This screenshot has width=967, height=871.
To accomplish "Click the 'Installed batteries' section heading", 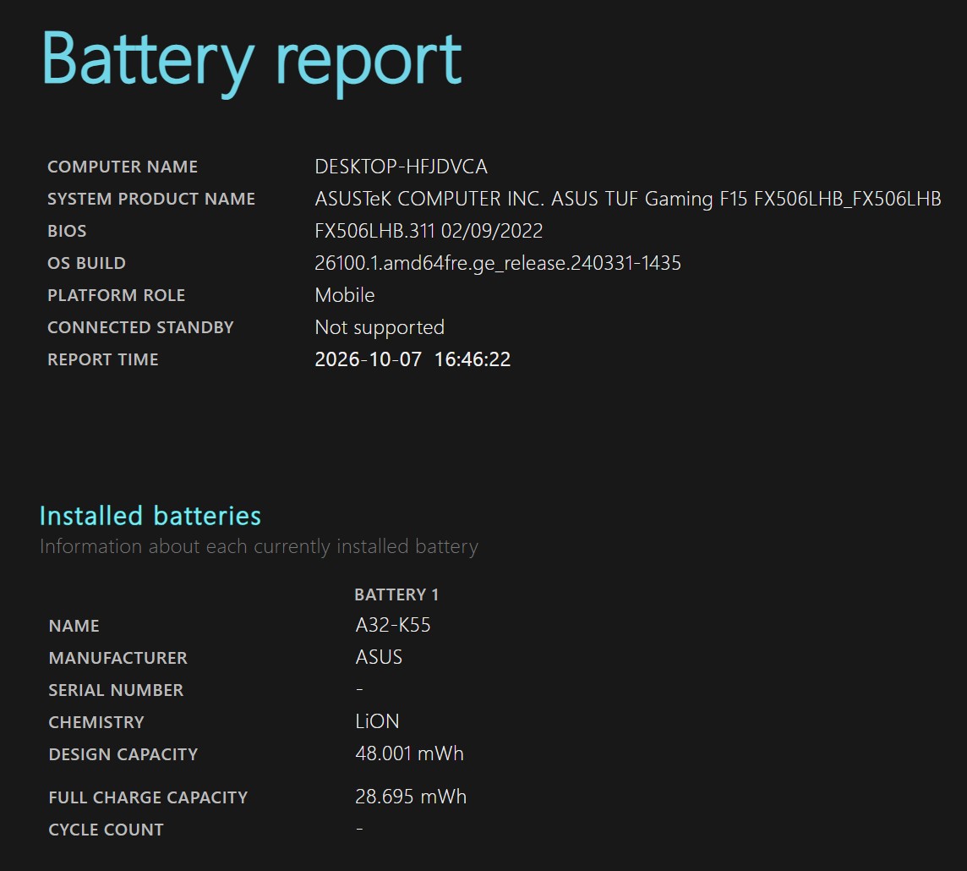I will pos(150,516).
